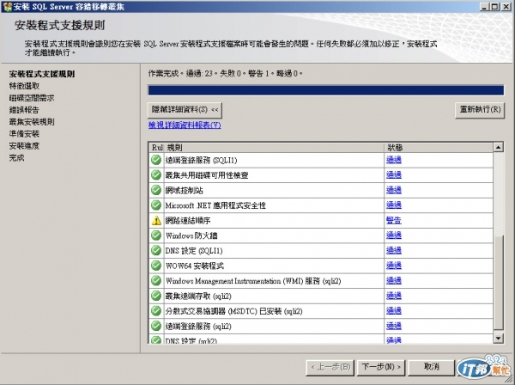Open 通過 link for Microsoft .NET 應用程式安全性

tap(394, 205)
